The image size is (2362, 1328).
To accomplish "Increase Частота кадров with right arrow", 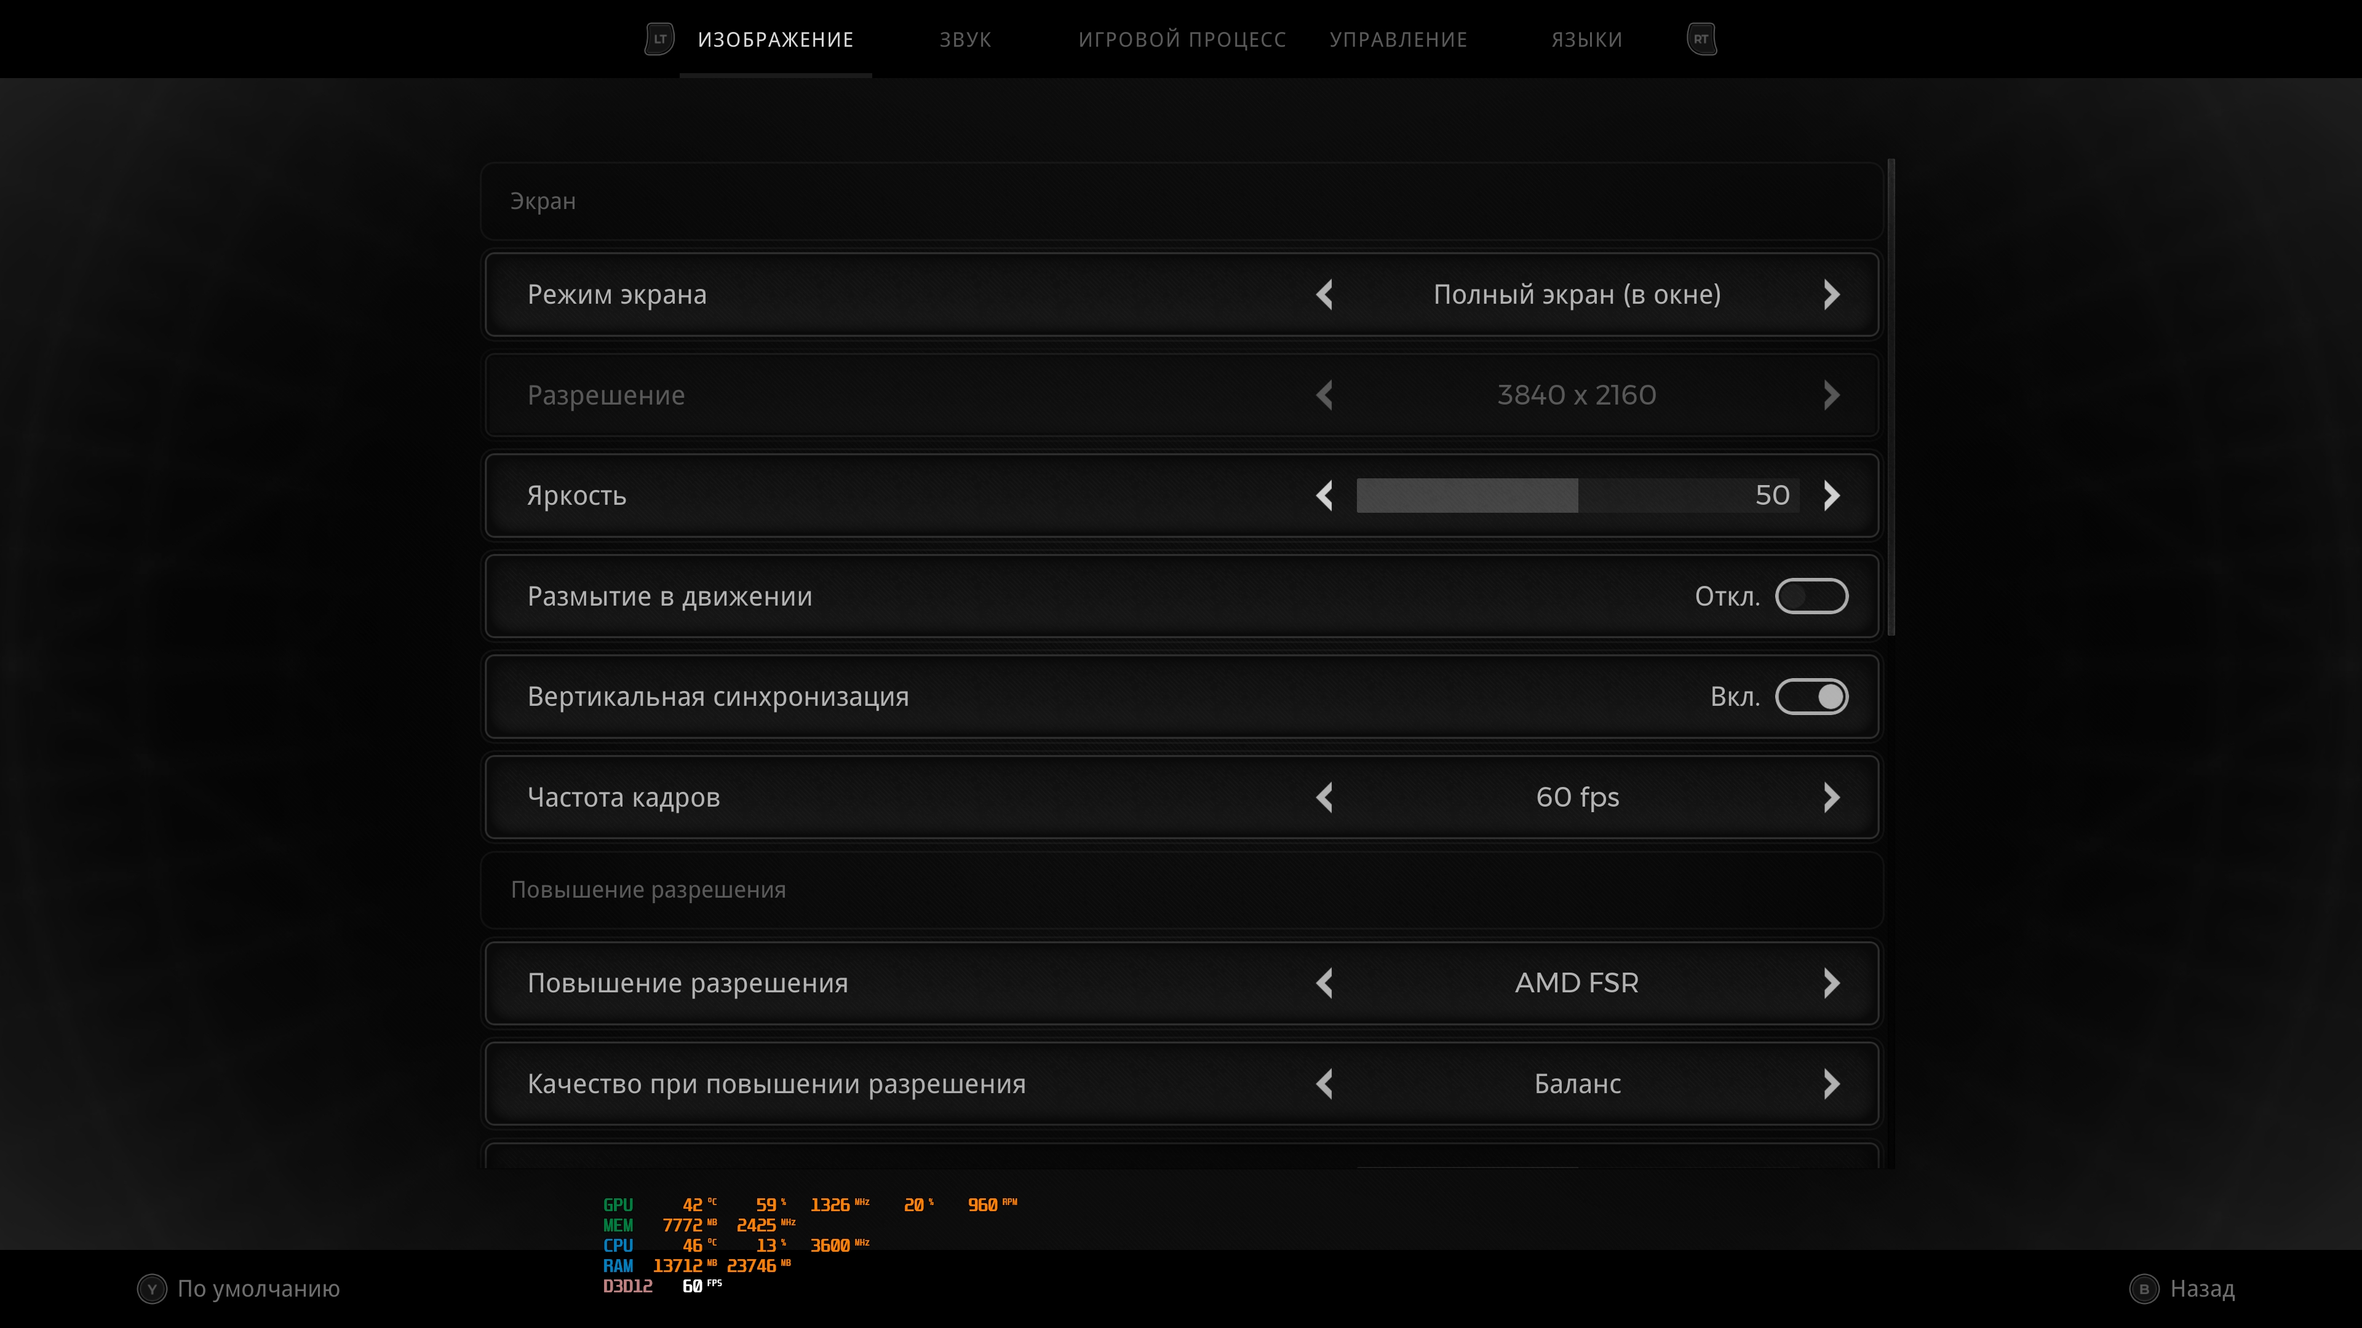I will click(1831, 797).
